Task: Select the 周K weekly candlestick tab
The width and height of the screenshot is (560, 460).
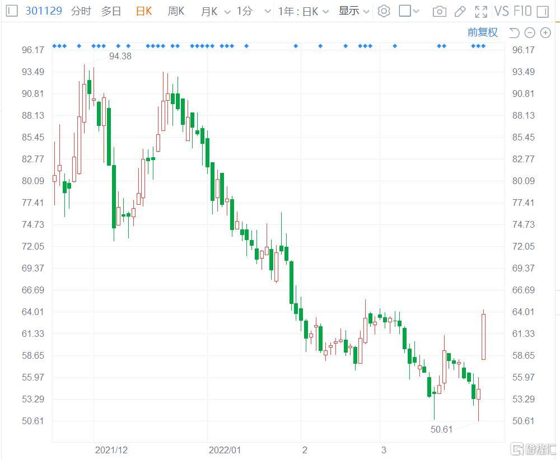Action: pyautogui.click(x=176, y=11)
